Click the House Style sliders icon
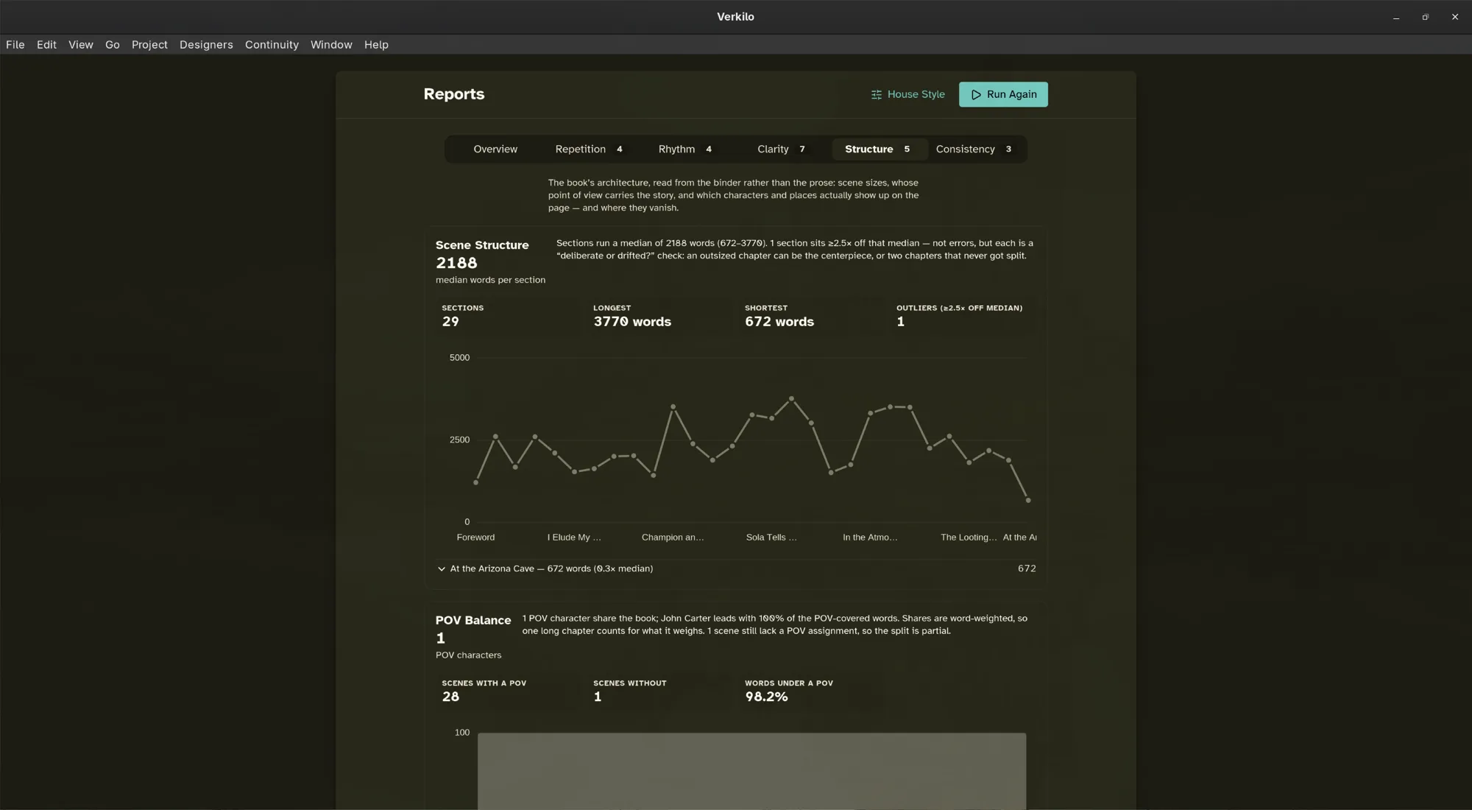This screenshot has height=810, width=1472. pyautogui.click(x=876, y=94)
